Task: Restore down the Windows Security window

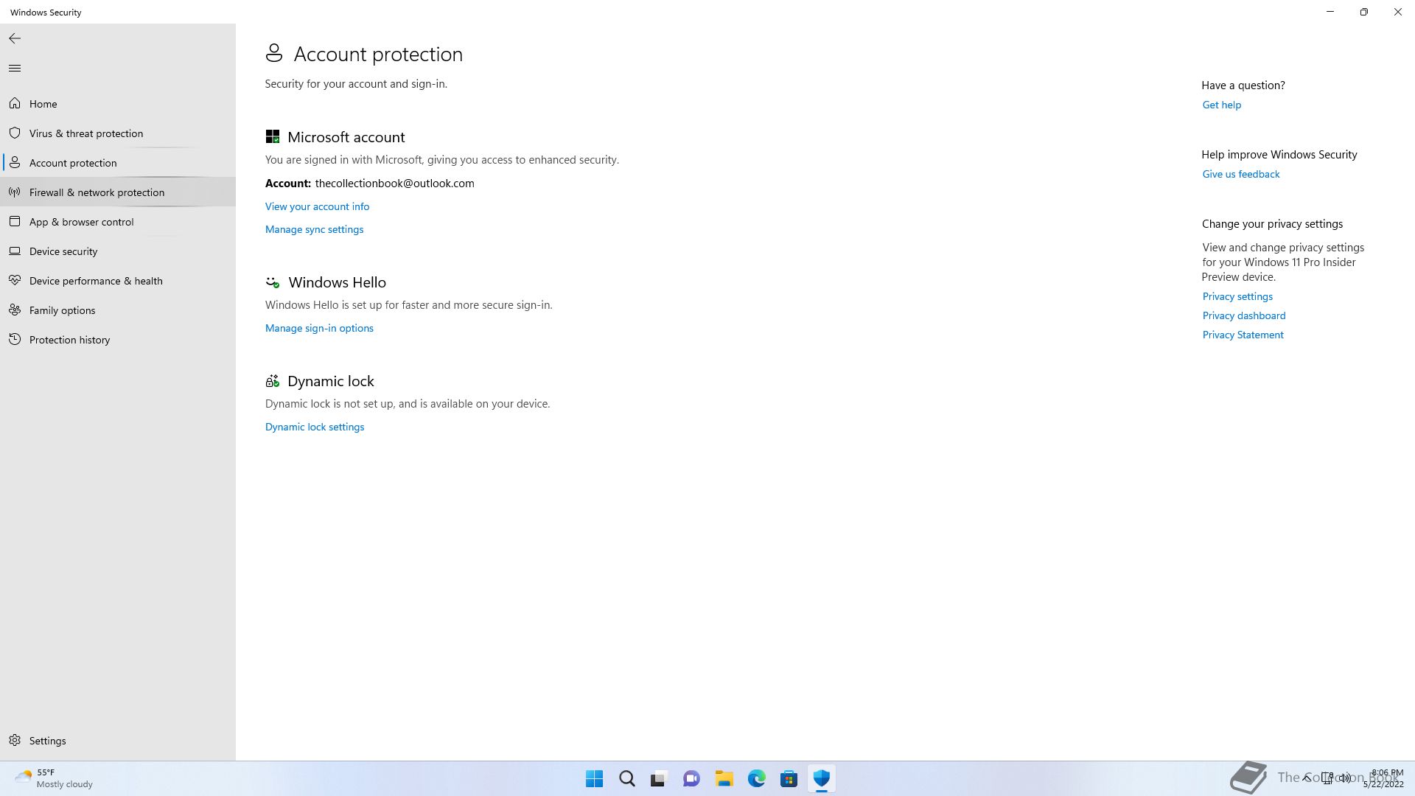Action: tap(1364, 12)
